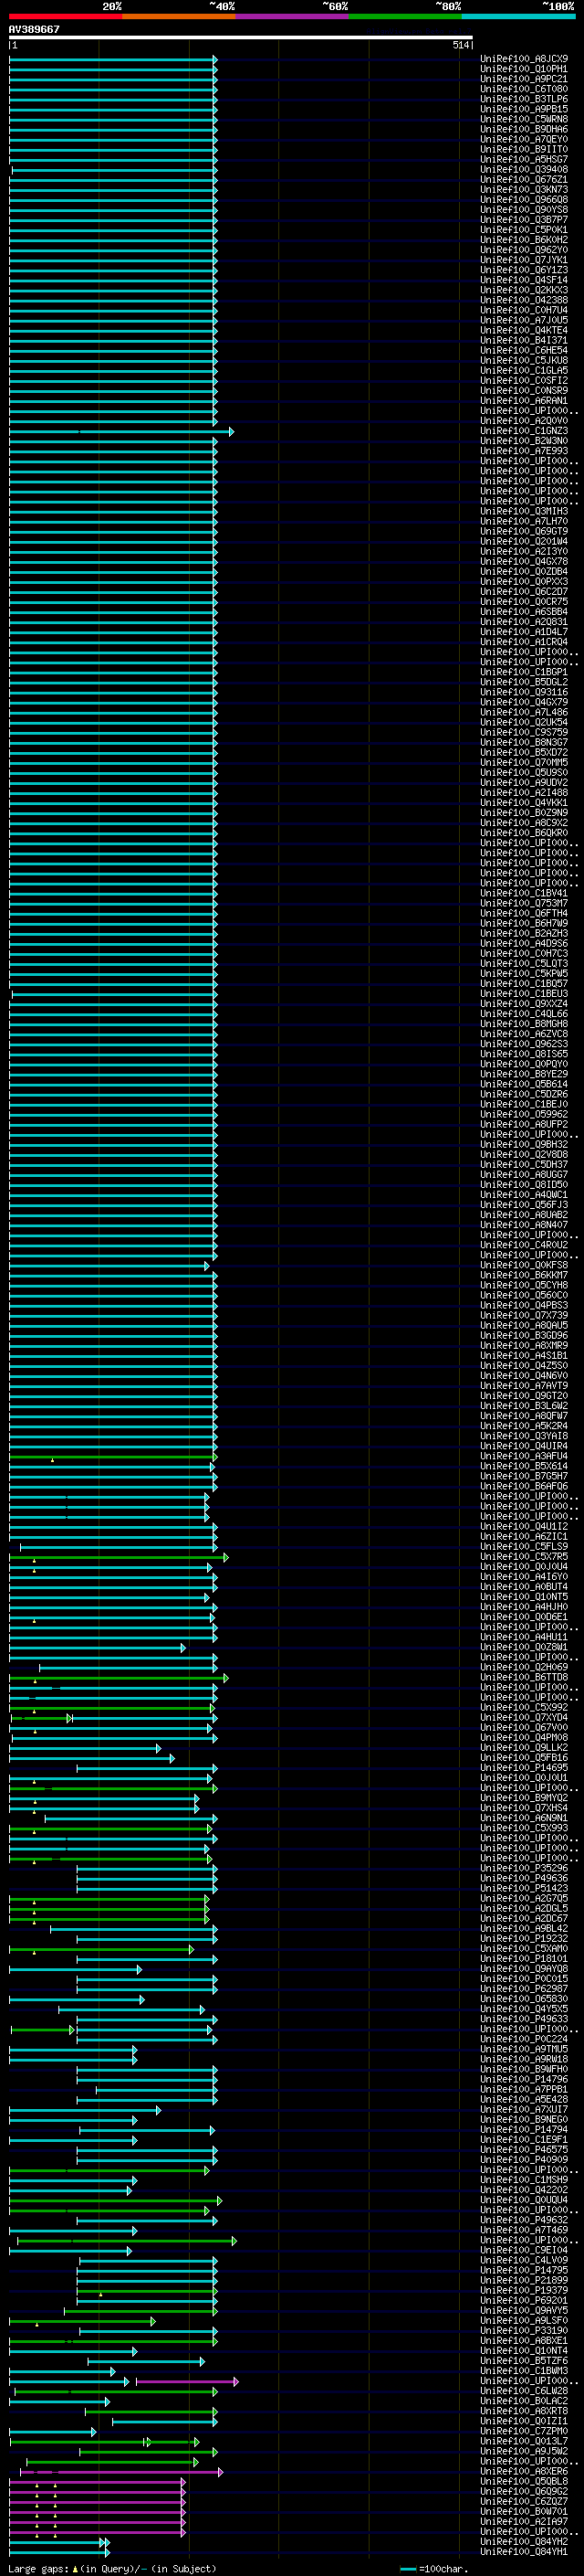
Task: Click hit name UniRef100_B7G5H7
Action: tap(524, 1476)
